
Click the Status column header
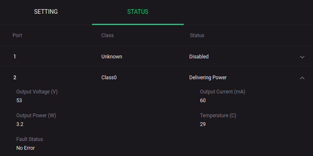pos(197,35)
